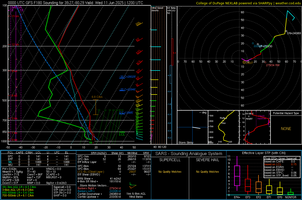Click the 'based on STPC: 0.06' row
This screenshot has width=302, height=200.
coord(281,173)
